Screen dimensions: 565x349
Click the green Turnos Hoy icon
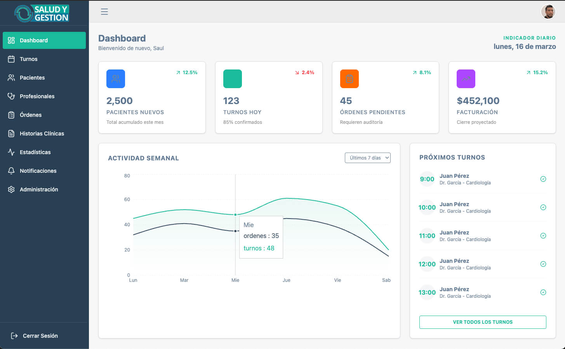(x=232, y=79)
